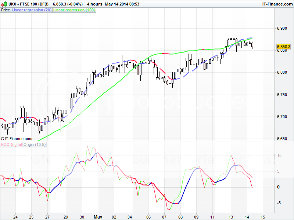Select the Linear regression (20) indicator label
This screenshot has width=294, height=220.
click(x=32, y=10)
